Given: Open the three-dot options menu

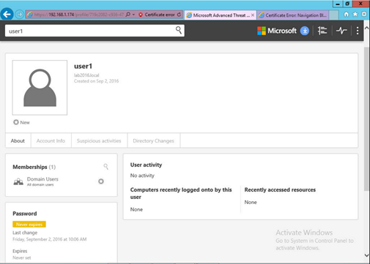Looking at the screenshot, I should tap(358, 31).
